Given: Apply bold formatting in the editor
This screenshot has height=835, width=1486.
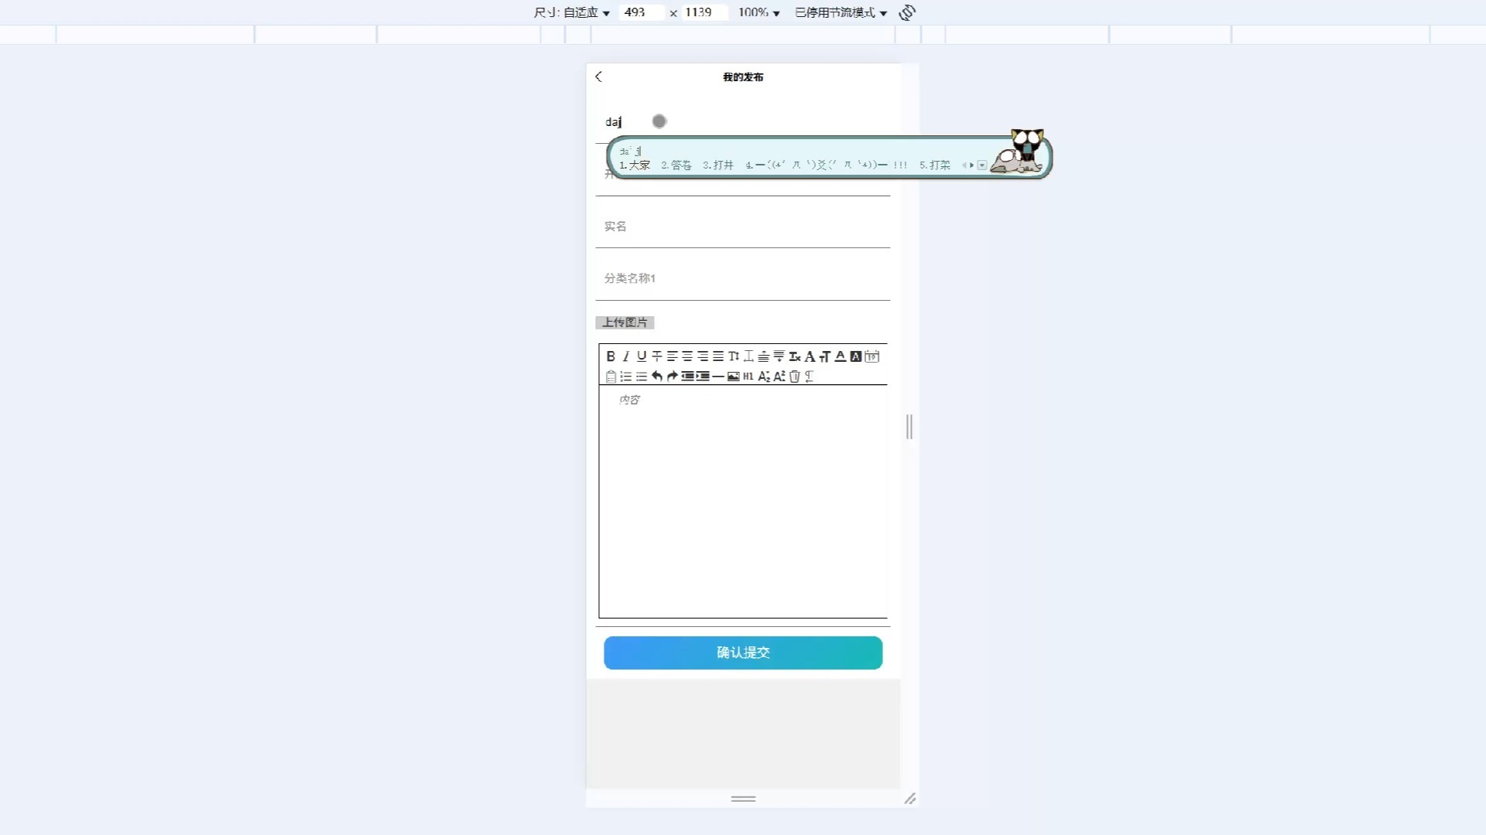Looking at the screenshot, I should [611, 356].
